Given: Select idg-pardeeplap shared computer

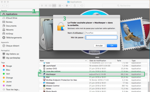Looking at the screenshot, I should 13,58.
